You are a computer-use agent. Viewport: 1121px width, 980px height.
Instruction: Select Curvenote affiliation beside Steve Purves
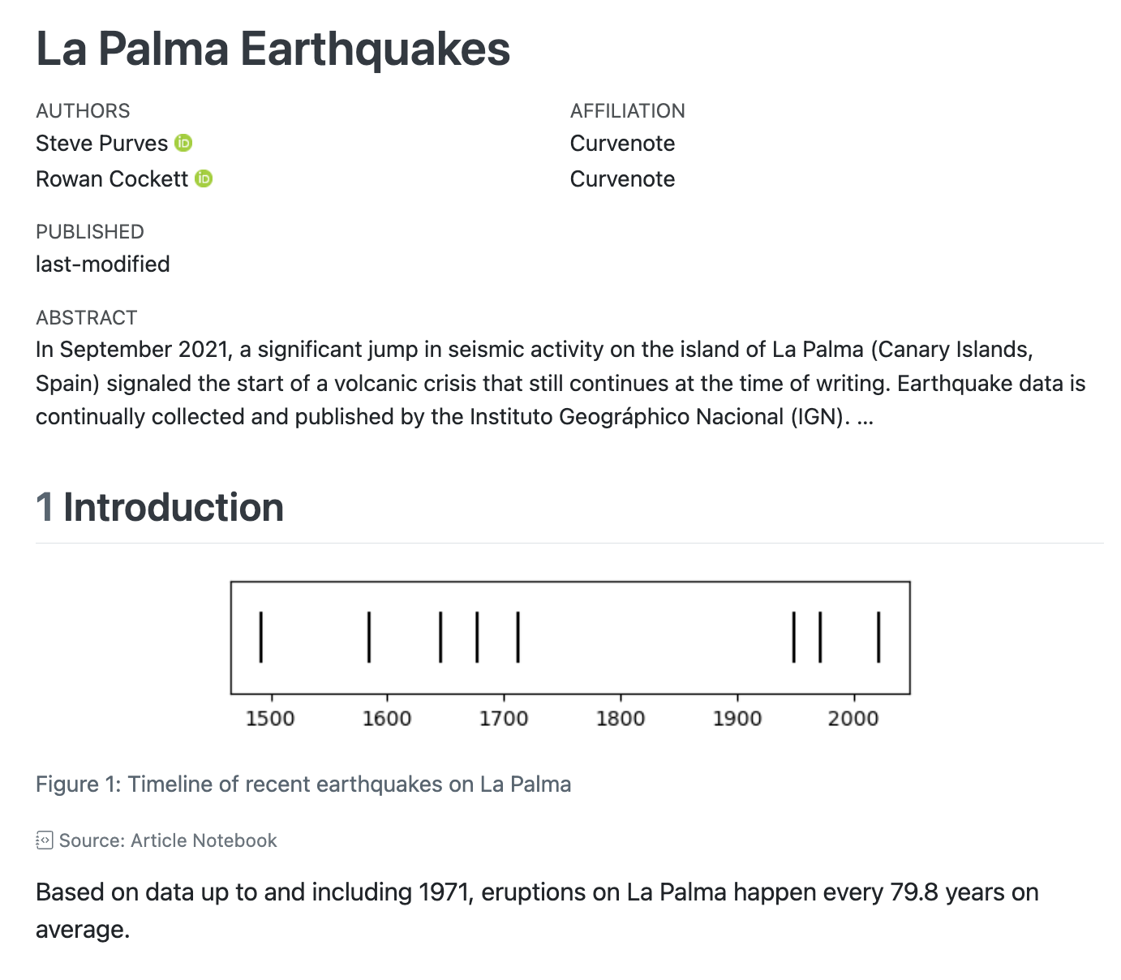(622, 144)
